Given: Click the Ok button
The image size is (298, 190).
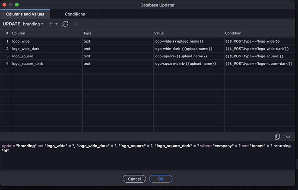Looking at the screenshot, I should (x=161, y=179).
